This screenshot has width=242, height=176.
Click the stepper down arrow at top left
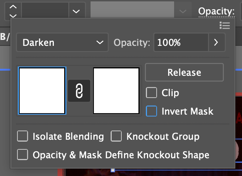[x=13, y=15]
